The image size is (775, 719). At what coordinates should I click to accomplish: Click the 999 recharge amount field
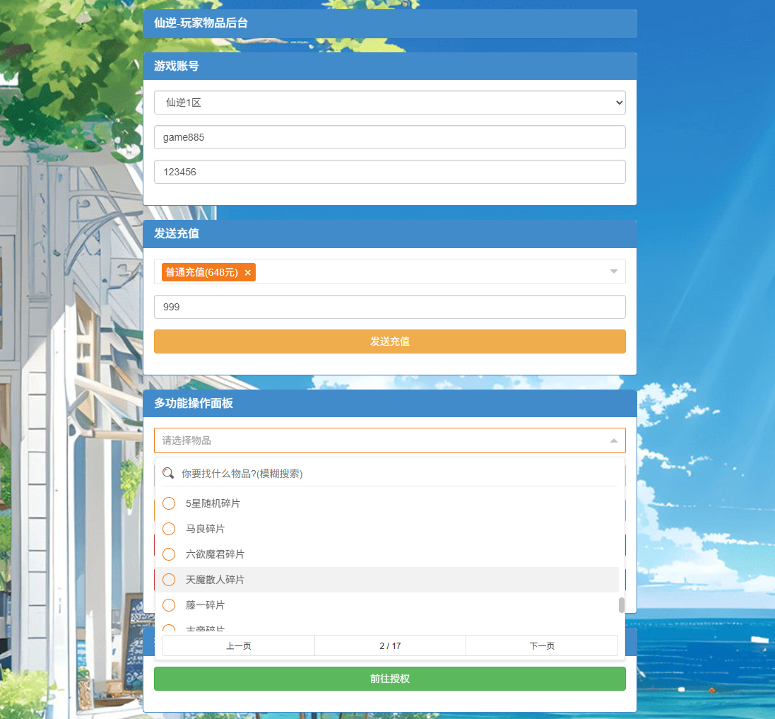click(x=390, y=307)
